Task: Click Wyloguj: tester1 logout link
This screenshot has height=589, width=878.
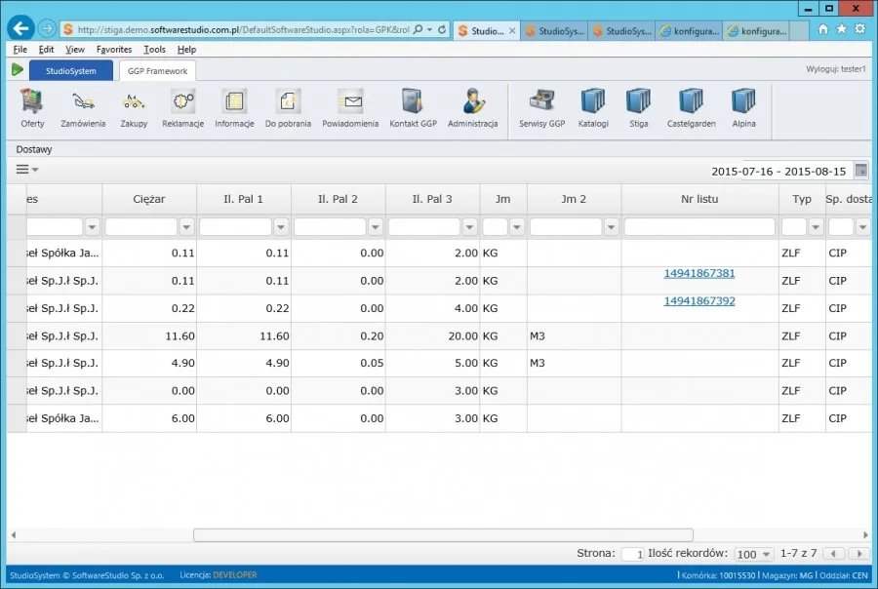Action: click(x=835, y=69)
